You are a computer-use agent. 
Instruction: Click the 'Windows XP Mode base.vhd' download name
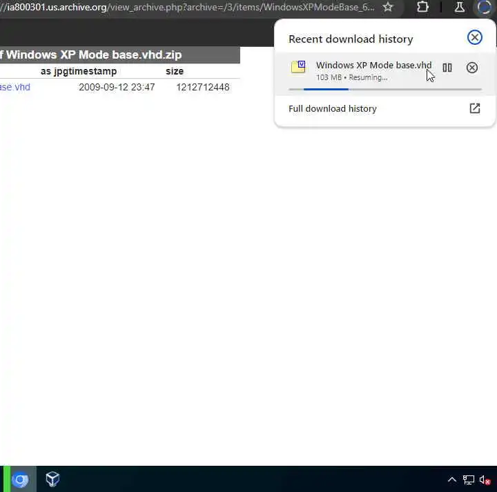click(x=373, y=65)
